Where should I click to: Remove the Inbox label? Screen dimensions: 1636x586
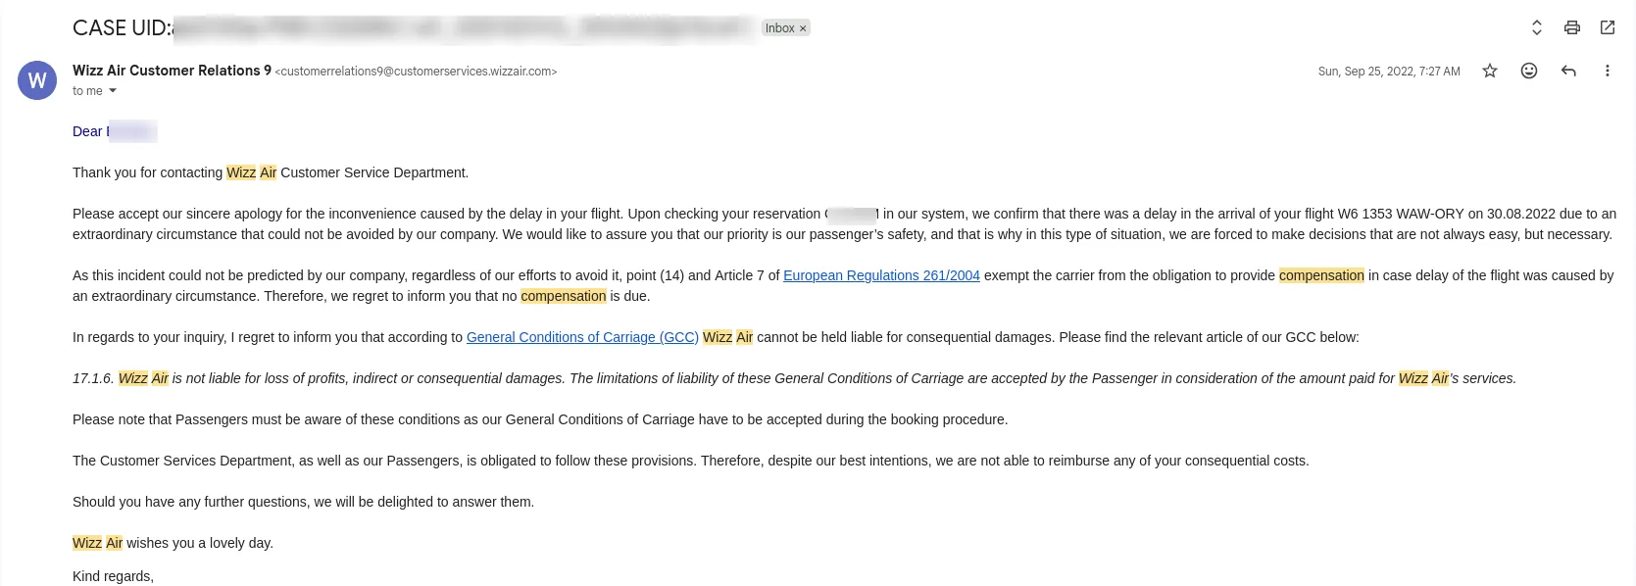coord(803,28)
